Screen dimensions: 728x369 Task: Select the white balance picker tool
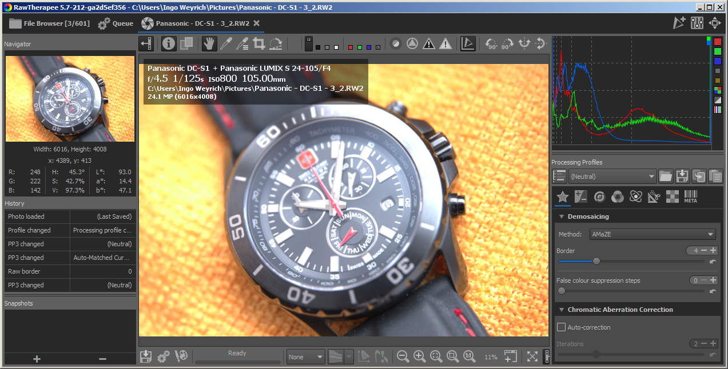[226, 43]
